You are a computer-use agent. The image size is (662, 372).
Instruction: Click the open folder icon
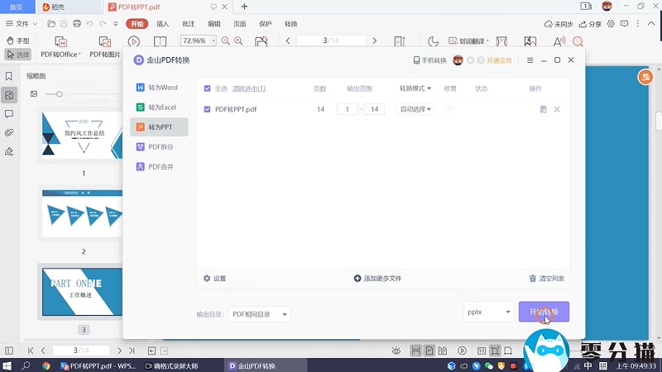[51, 24]
